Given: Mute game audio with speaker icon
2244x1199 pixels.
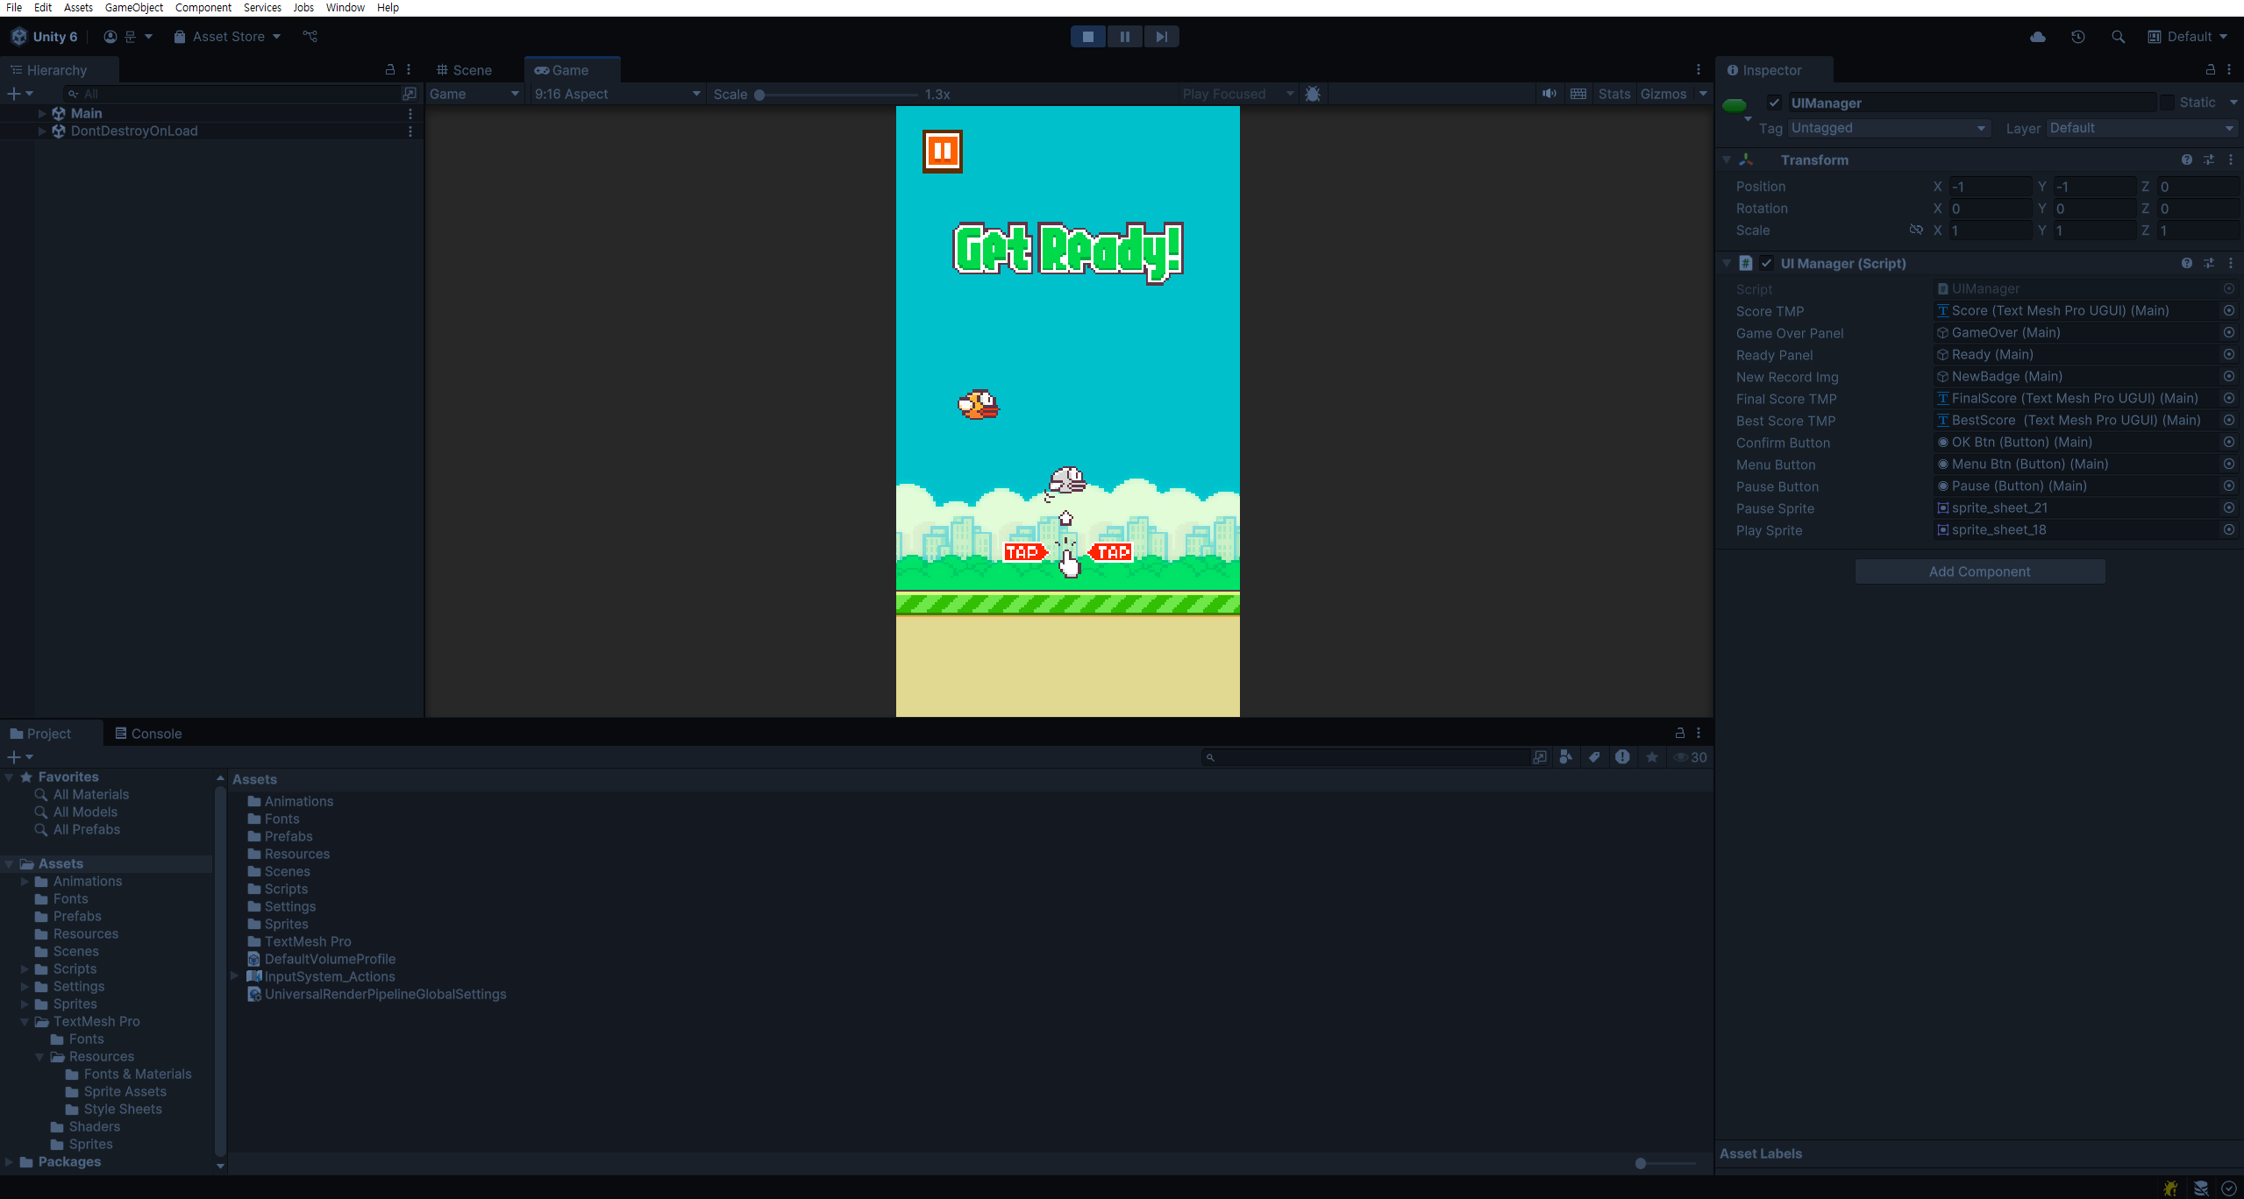Looking at the screenshot, I should pyautogui.click(x=1549, y=94).
